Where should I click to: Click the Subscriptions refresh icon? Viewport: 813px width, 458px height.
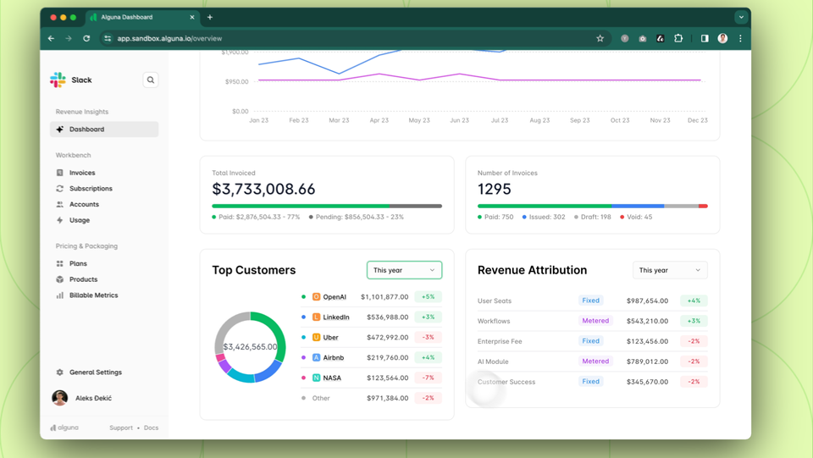(x=59, y=189)
